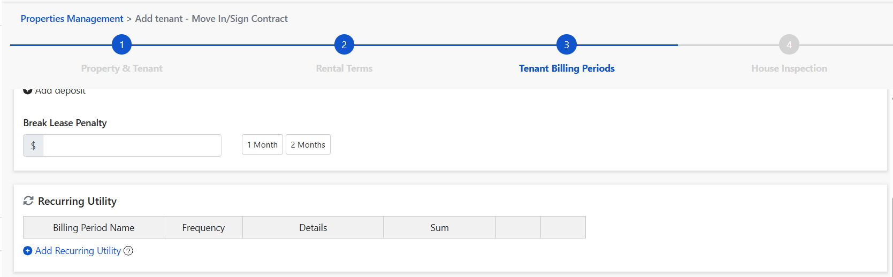Click the Billing Period Name column header

point(94,228)
